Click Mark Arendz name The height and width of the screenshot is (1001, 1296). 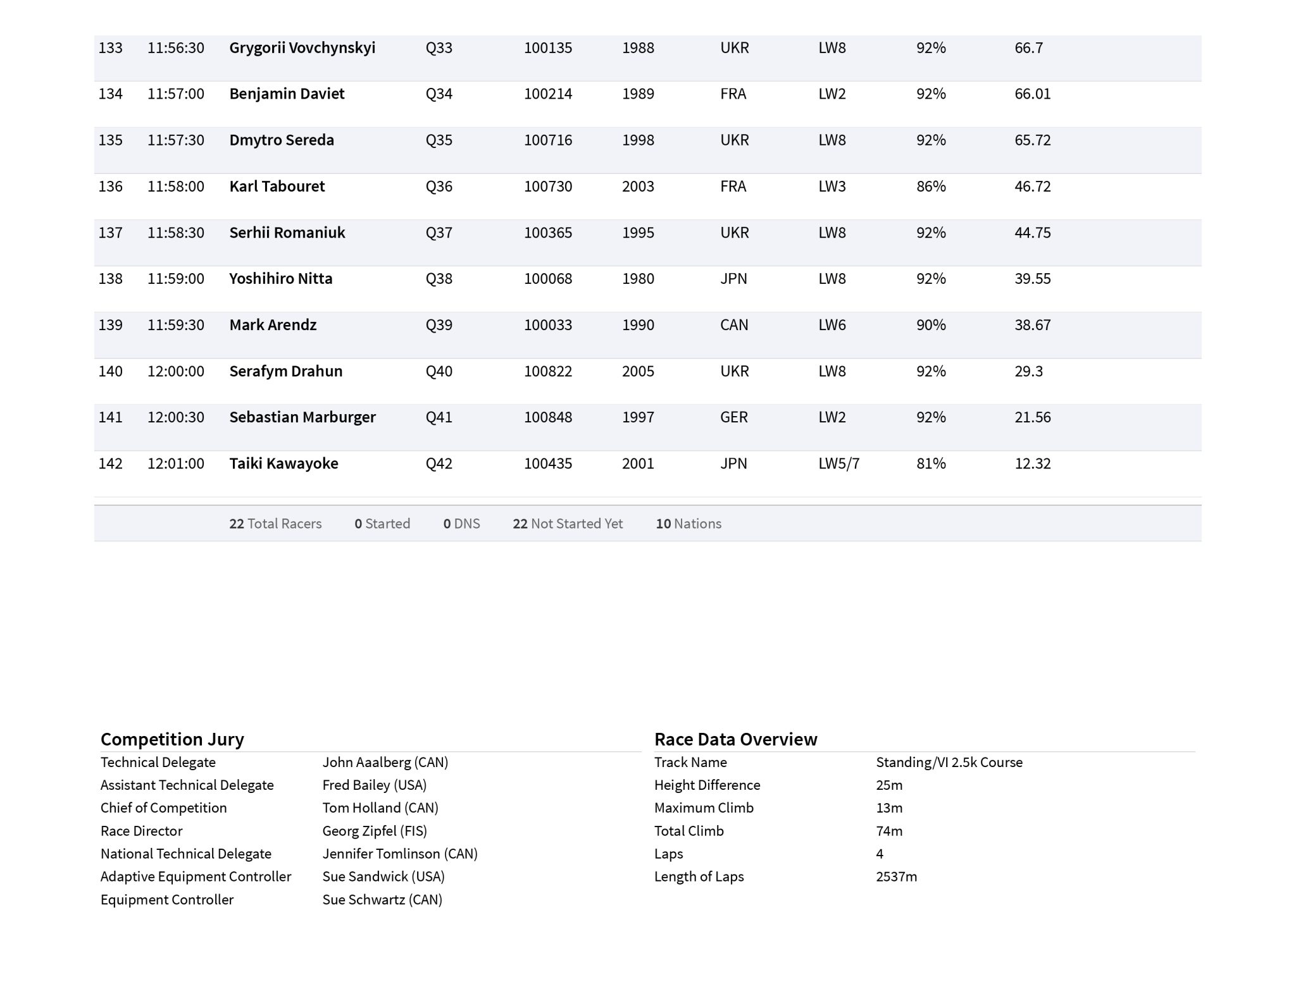click(273, 325)
